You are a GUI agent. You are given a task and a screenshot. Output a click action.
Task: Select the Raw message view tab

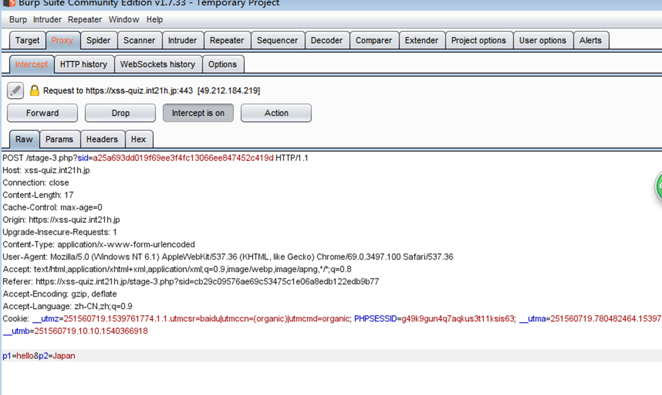click(24, 139)
